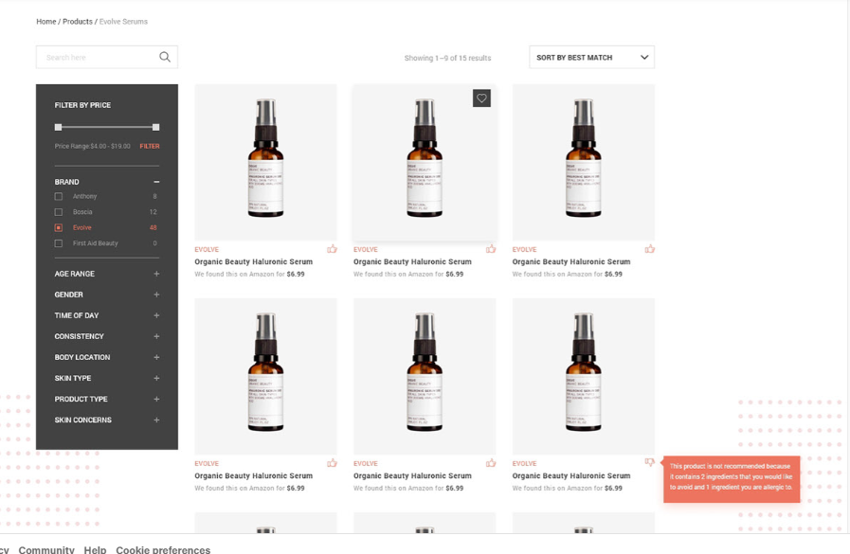Click the 'Showing 1–9 of 15 results' text
850x554 pixels.
coord(448,58)
